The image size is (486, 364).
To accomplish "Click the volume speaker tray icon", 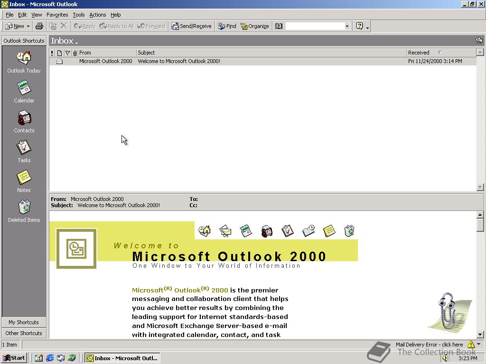I will [445, 358].
